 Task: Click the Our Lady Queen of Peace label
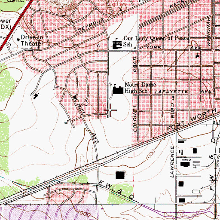(x=156, y=38)
